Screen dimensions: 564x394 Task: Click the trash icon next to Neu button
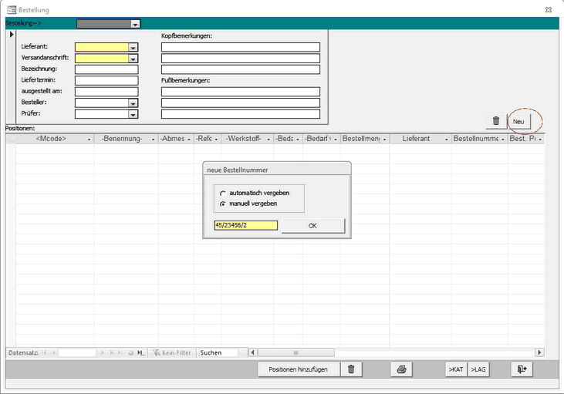tap(495, 121)
